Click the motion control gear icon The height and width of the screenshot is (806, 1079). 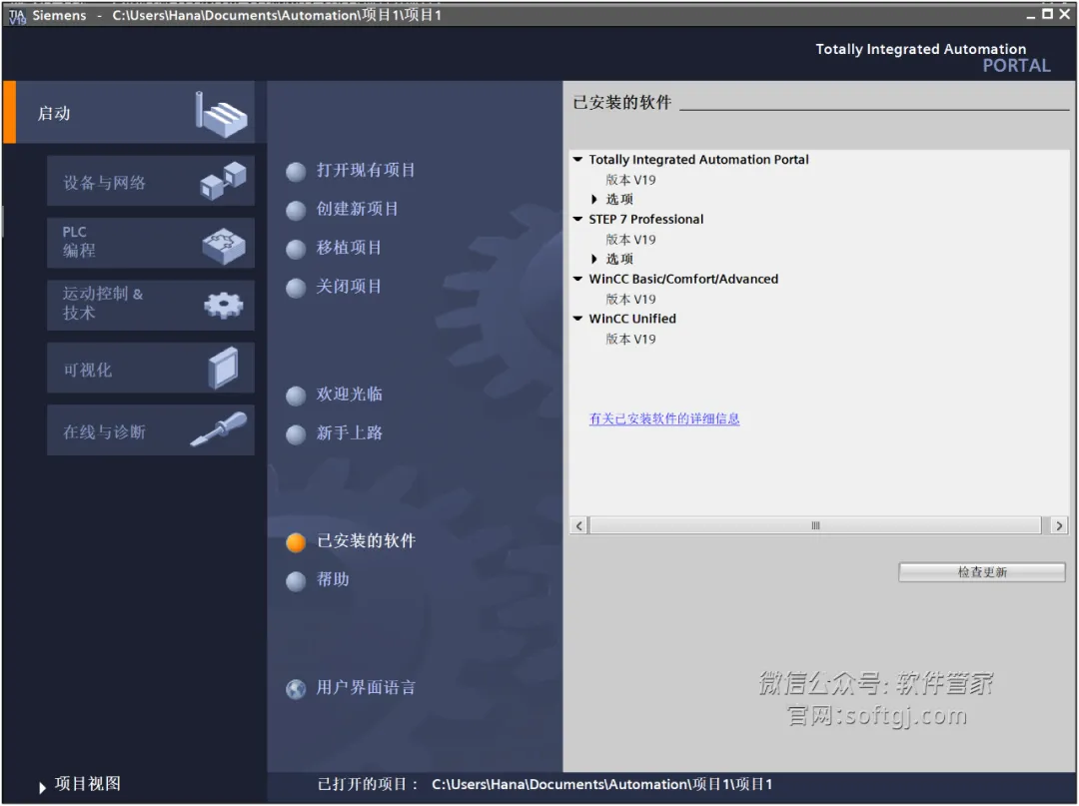[x=224, y=305]
